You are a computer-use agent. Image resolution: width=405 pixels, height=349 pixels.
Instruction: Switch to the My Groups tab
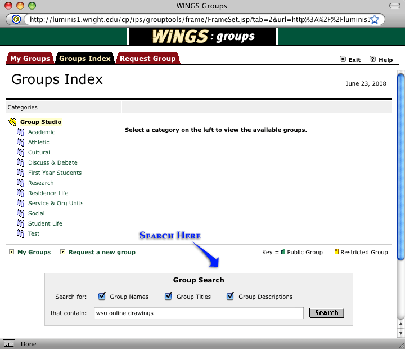(30, 59)
